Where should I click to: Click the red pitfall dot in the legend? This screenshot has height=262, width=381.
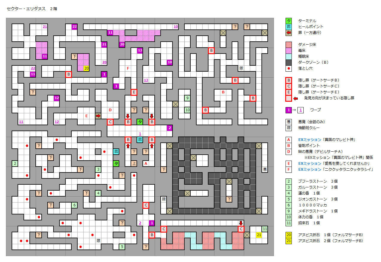(289, 68)
